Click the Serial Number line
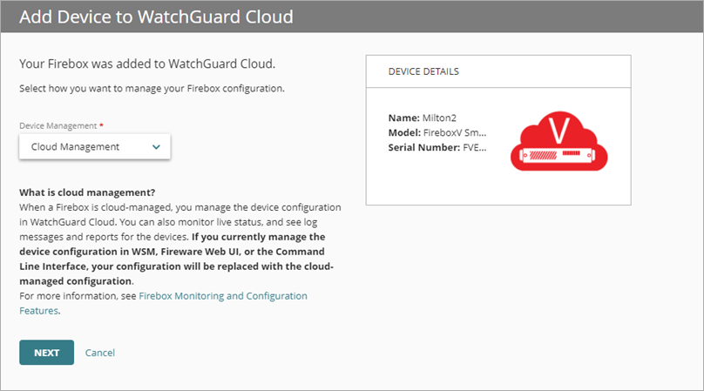704x391 pixels. coord(437,148)
